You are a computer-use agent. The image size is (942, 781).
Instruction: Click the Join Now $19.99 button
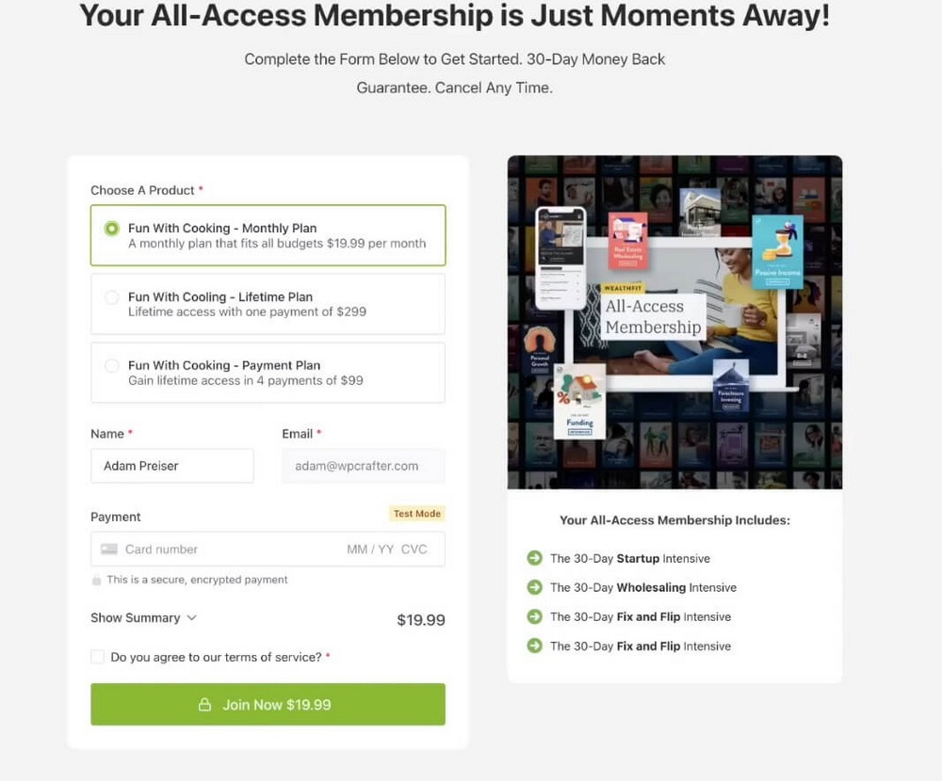(268, 704)
